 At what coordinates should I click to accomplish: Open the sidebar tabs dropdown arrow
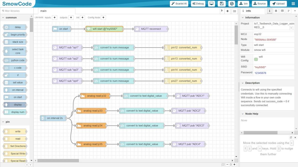[x=295, y=11]
